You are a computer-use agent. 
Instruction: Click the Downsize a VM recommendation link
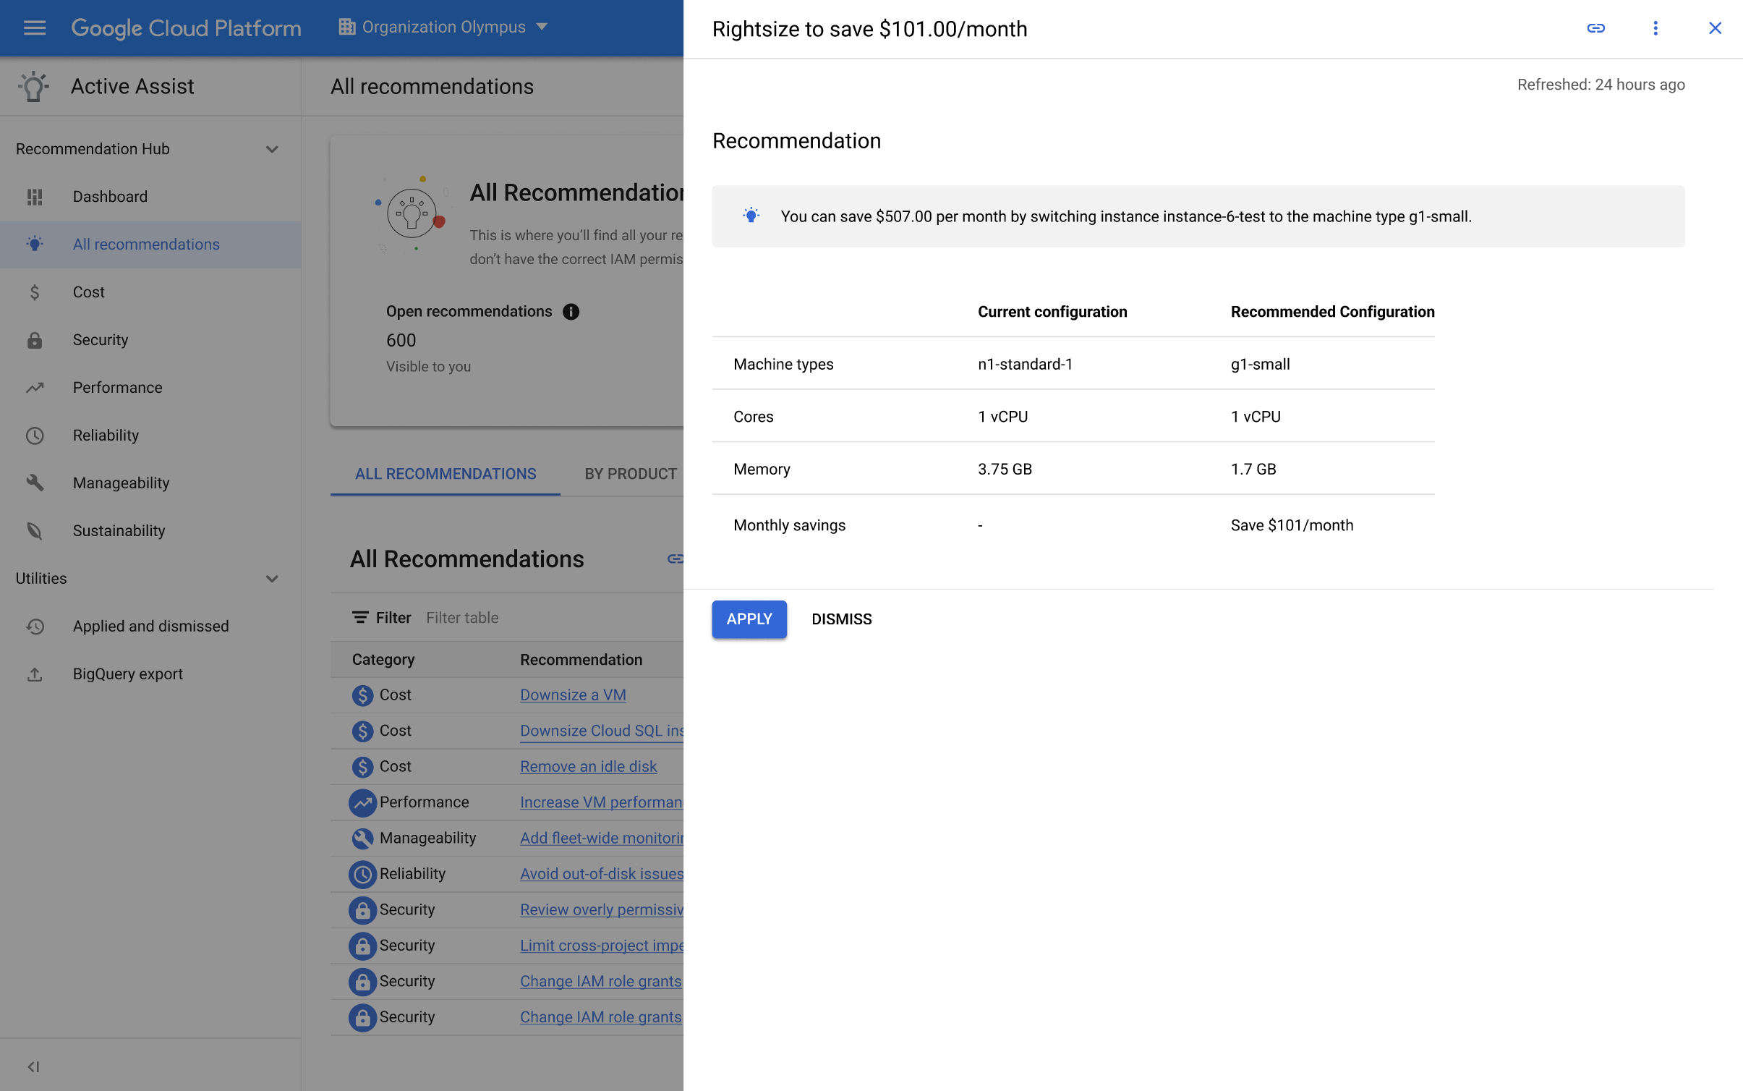(574, 695)
